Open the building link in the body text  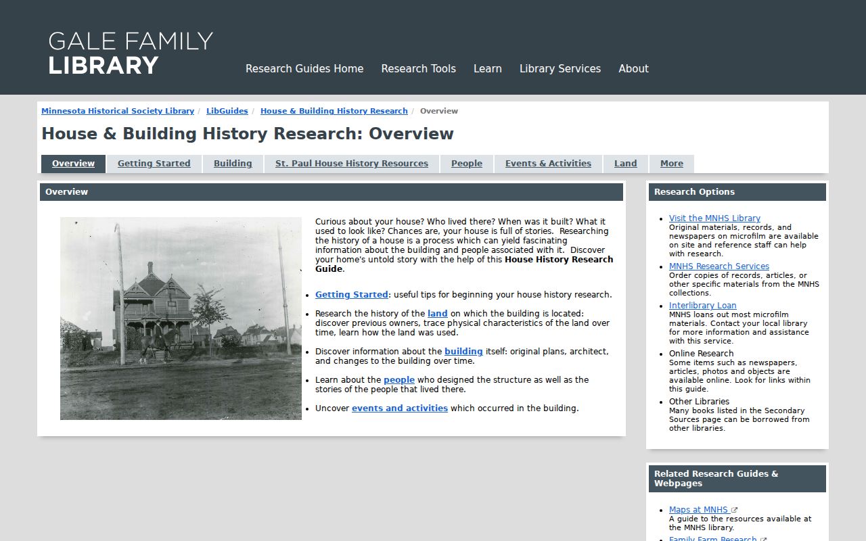tap(463, 352)
